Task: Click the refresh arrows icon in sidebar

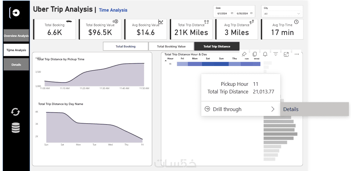Action: [x=16, y=112]
